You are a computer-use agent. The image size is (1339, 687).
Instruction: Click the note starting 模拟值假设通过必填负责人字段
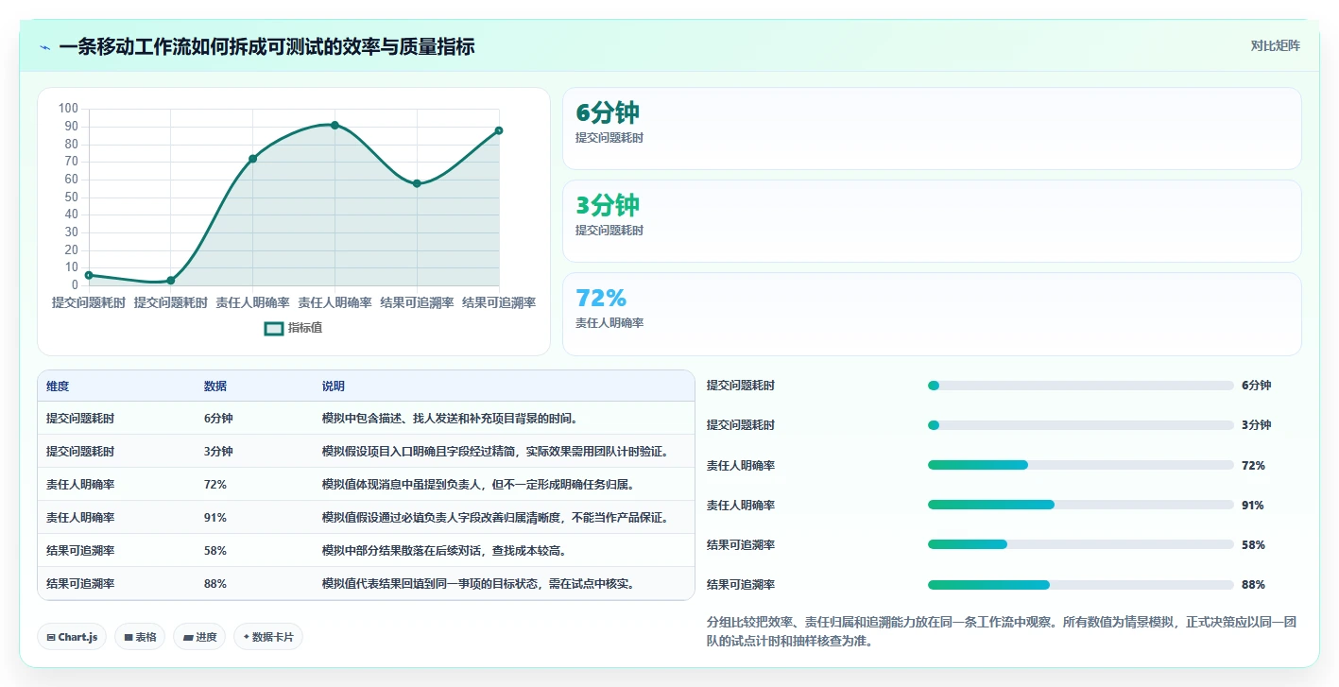(495, 518)
